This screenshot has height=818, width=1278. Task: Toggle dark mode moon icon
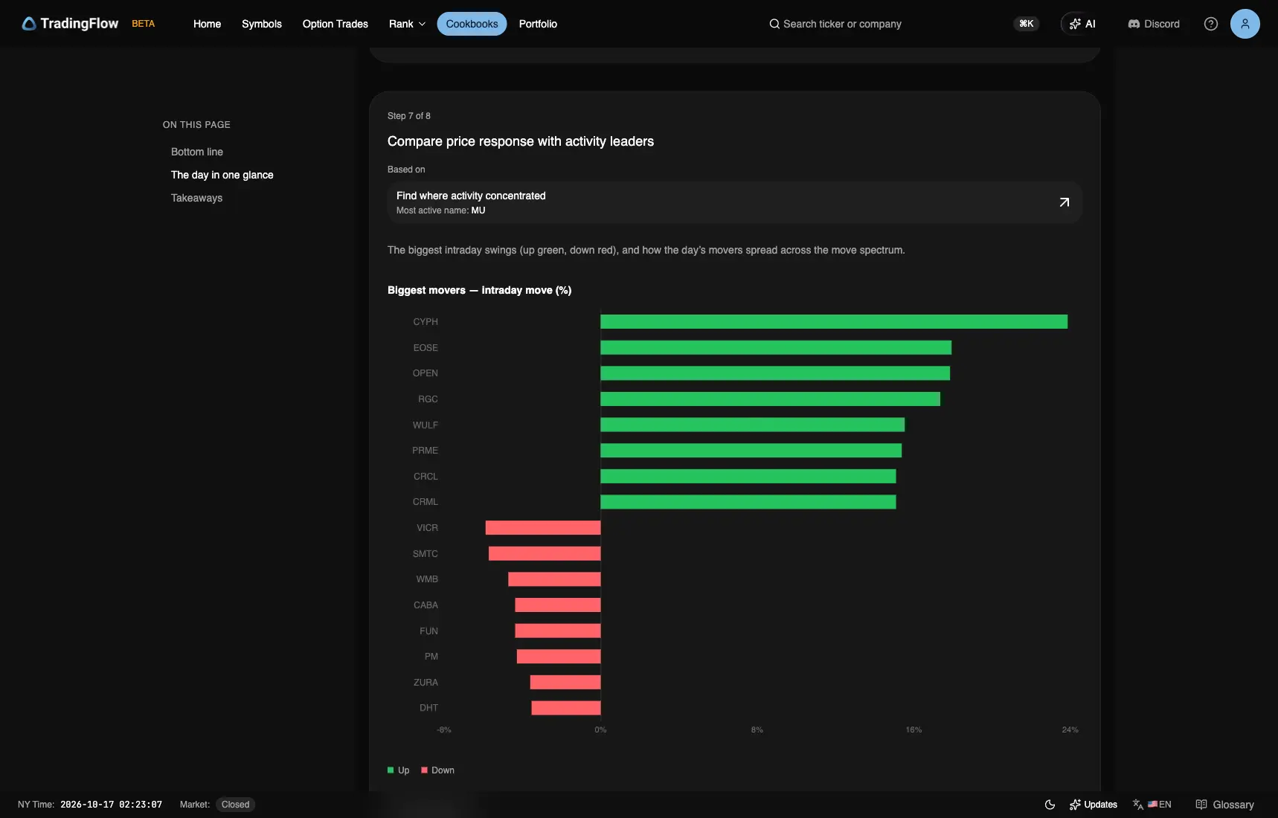pos(1050,805)
